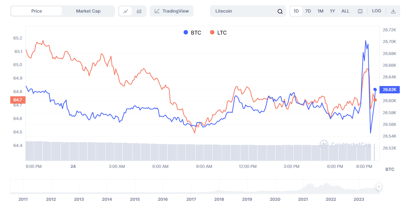Show 1Y time range

click(x=332, y=11)
